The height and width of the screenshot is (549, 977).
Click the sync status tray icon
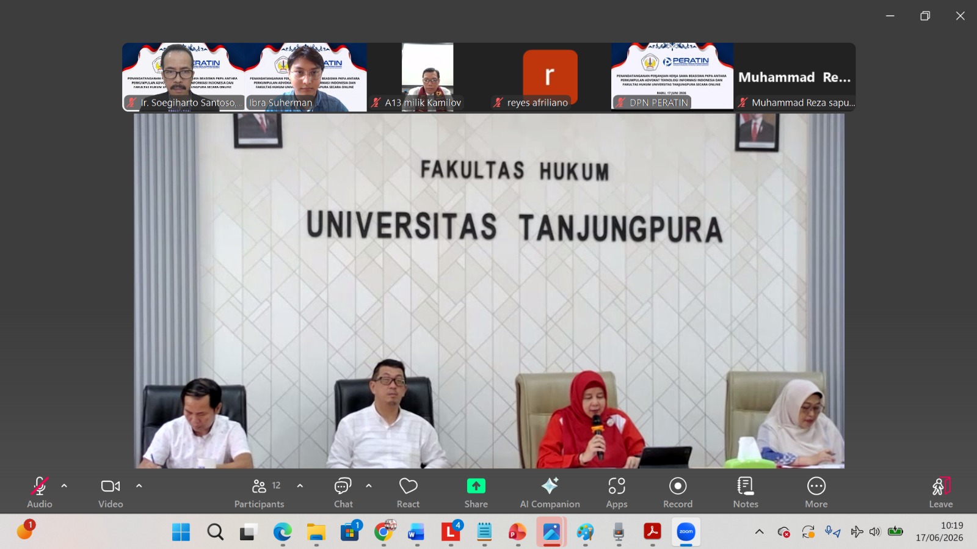[x=808, y=532]
